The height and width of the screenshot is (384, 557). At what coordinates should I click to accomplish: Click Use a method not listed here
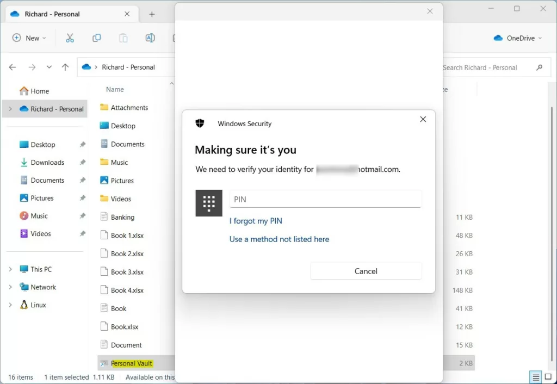coord(279,239)
